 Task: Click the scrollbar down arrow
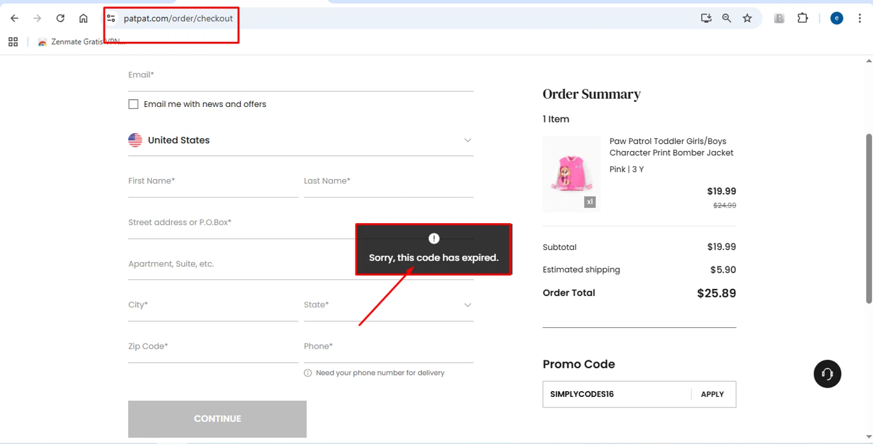869,437
